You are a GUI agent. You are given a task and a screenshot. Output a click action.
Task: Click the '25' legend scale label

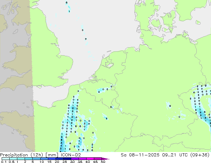pyautogui.click(x=65, y=162)
